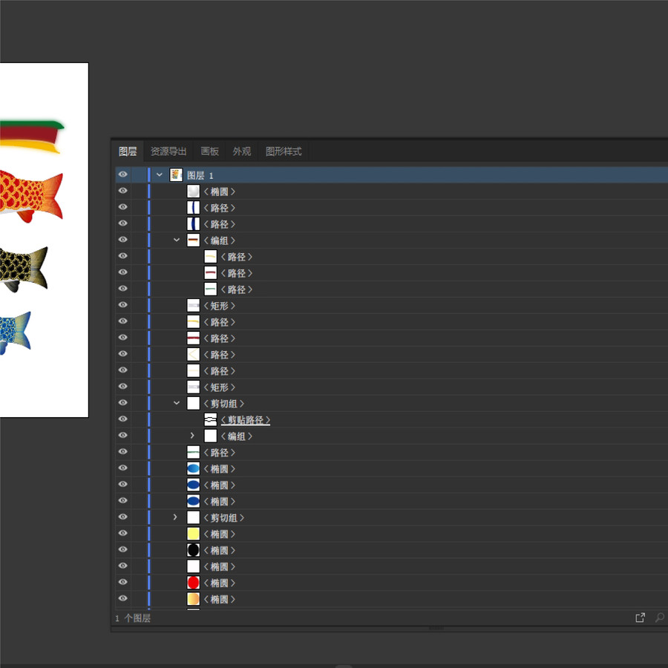Select the 路径 label beside angled yellow line
The height and width of the screenshot is (668, 668).
(220, 355)
